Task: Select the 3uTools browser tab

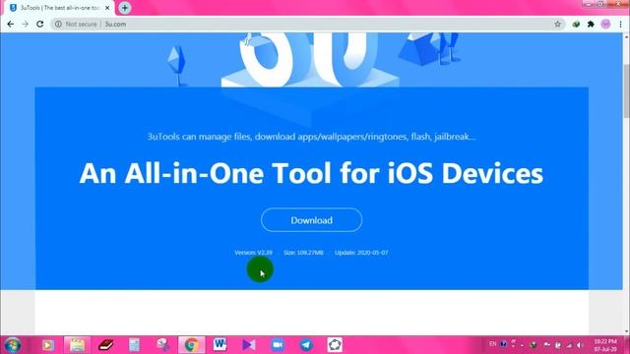Action: [x=59, y=8]
